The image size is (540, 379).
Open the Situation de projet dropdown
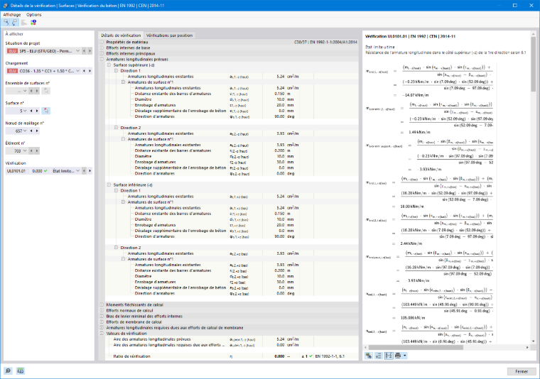point(78,51)
